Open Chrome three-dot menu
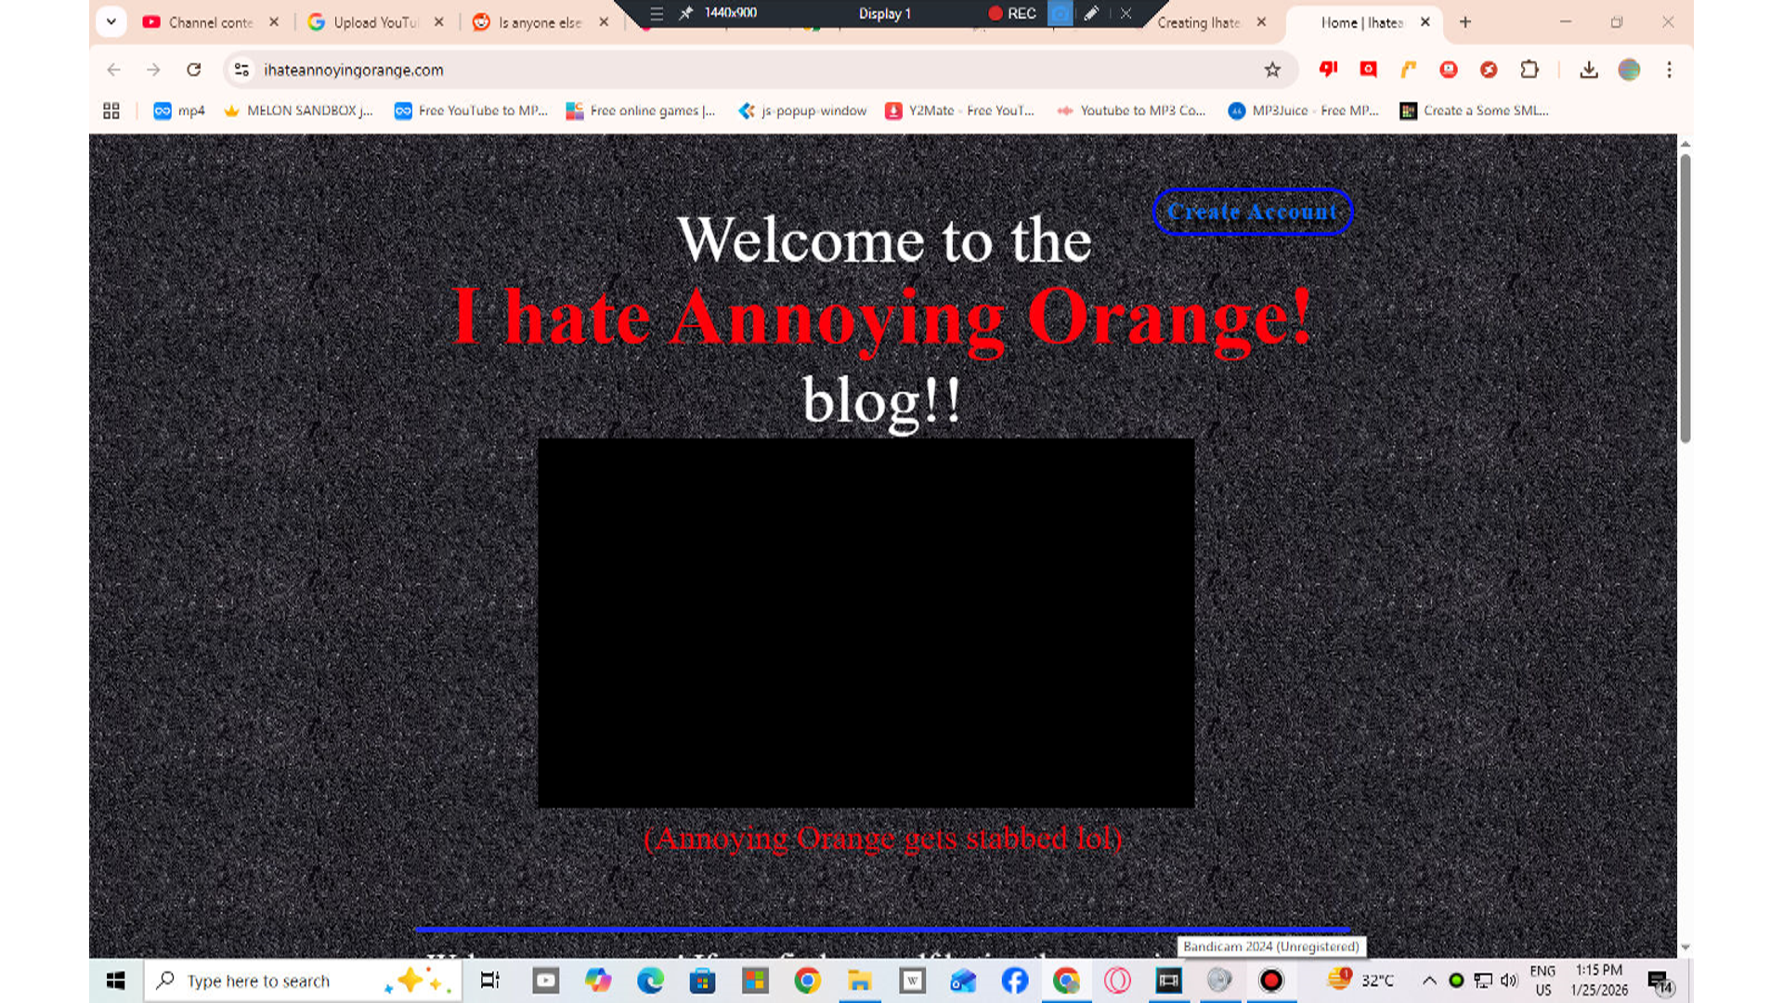 pos(1669,70)
